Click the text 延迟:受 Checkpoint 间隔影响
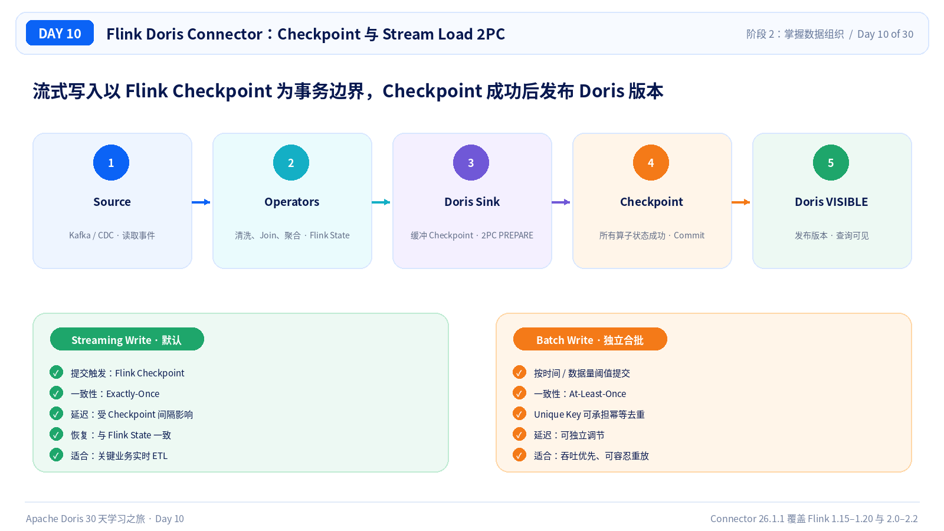This screenshot has width=944, height=531. (132, 414)
